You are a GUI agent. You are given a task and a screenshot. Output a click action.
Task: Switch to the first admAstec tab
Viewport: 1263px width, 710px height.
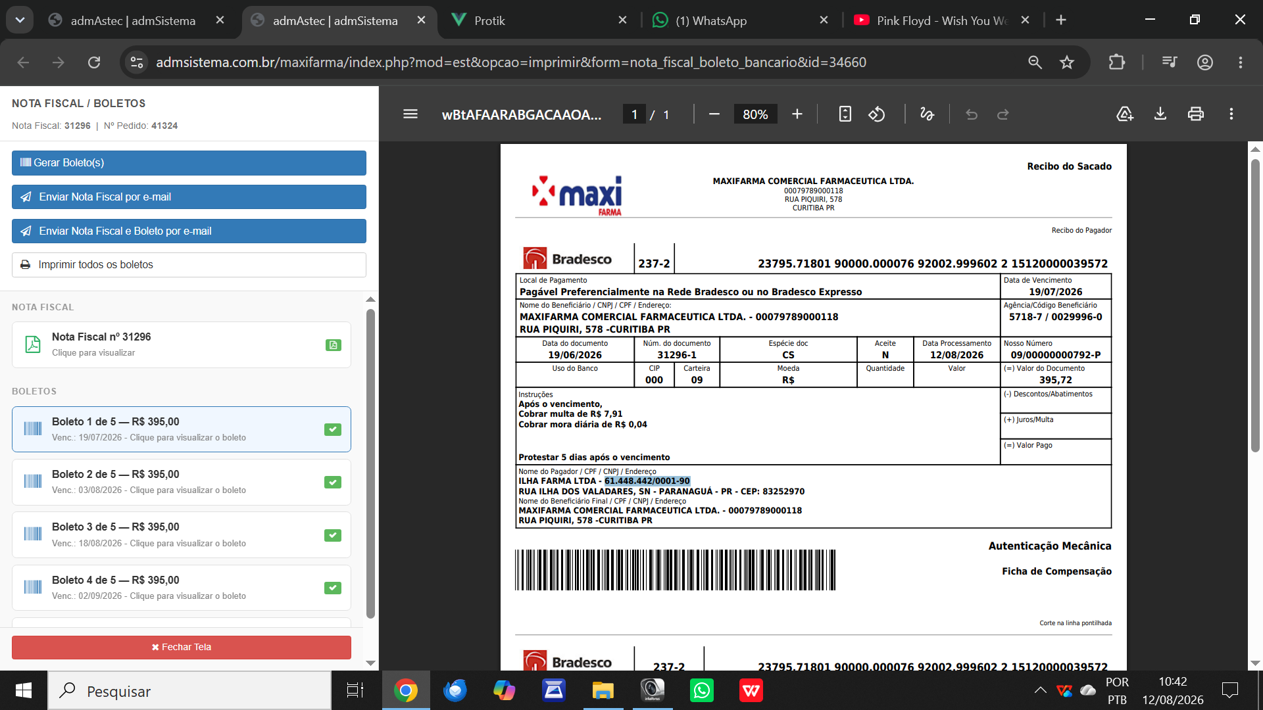tap(133, 20)
